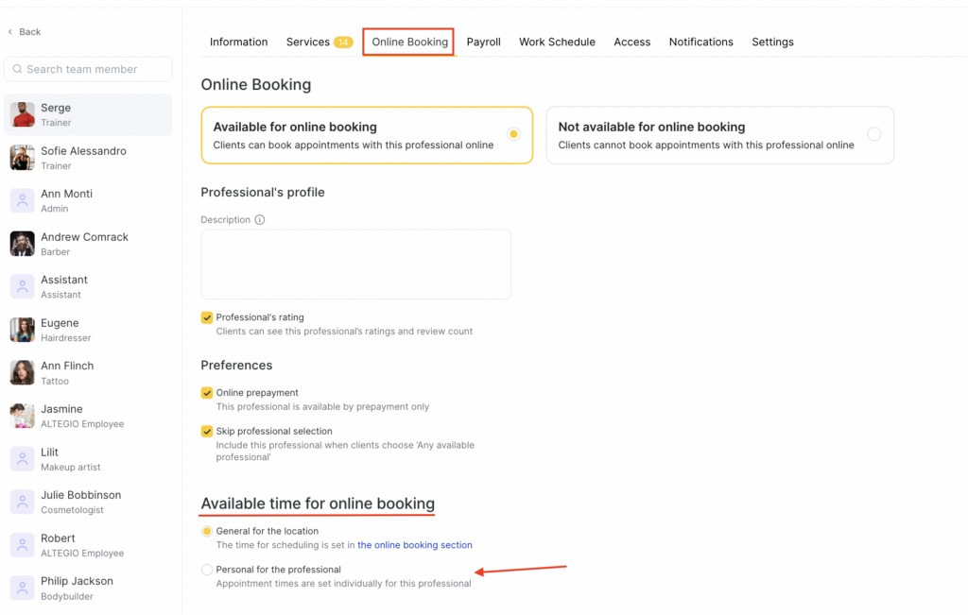Click the Back arrow icon
Screen dimensions: 968x615
10,32
